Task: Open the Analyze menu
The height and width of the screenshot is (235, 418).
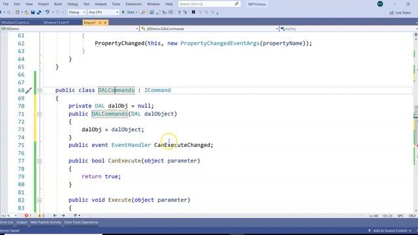Action: click(x=101, y=4)
